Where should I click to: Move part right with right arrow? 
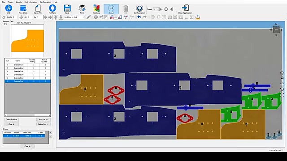tap(50, 17)
